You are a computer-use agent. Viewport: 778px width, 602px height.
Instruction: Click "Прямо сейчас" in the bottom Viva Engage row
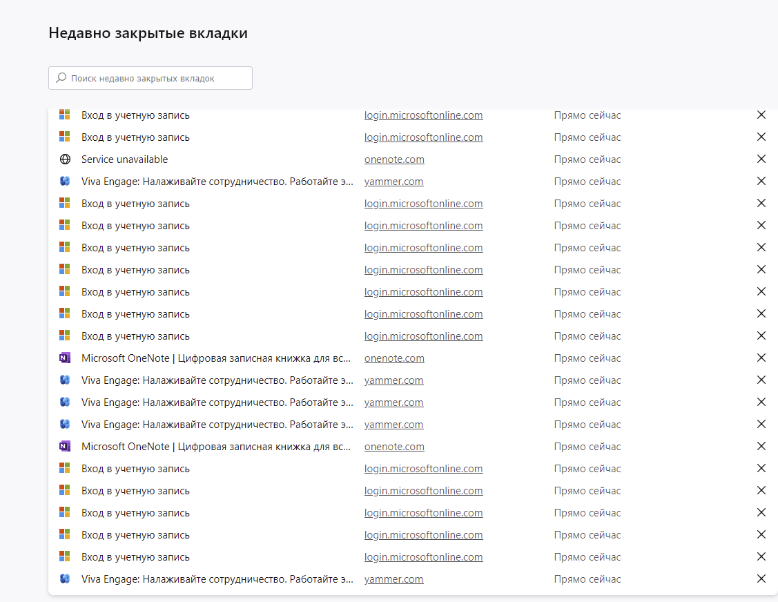pyautogui.click(x=587, y=579)
